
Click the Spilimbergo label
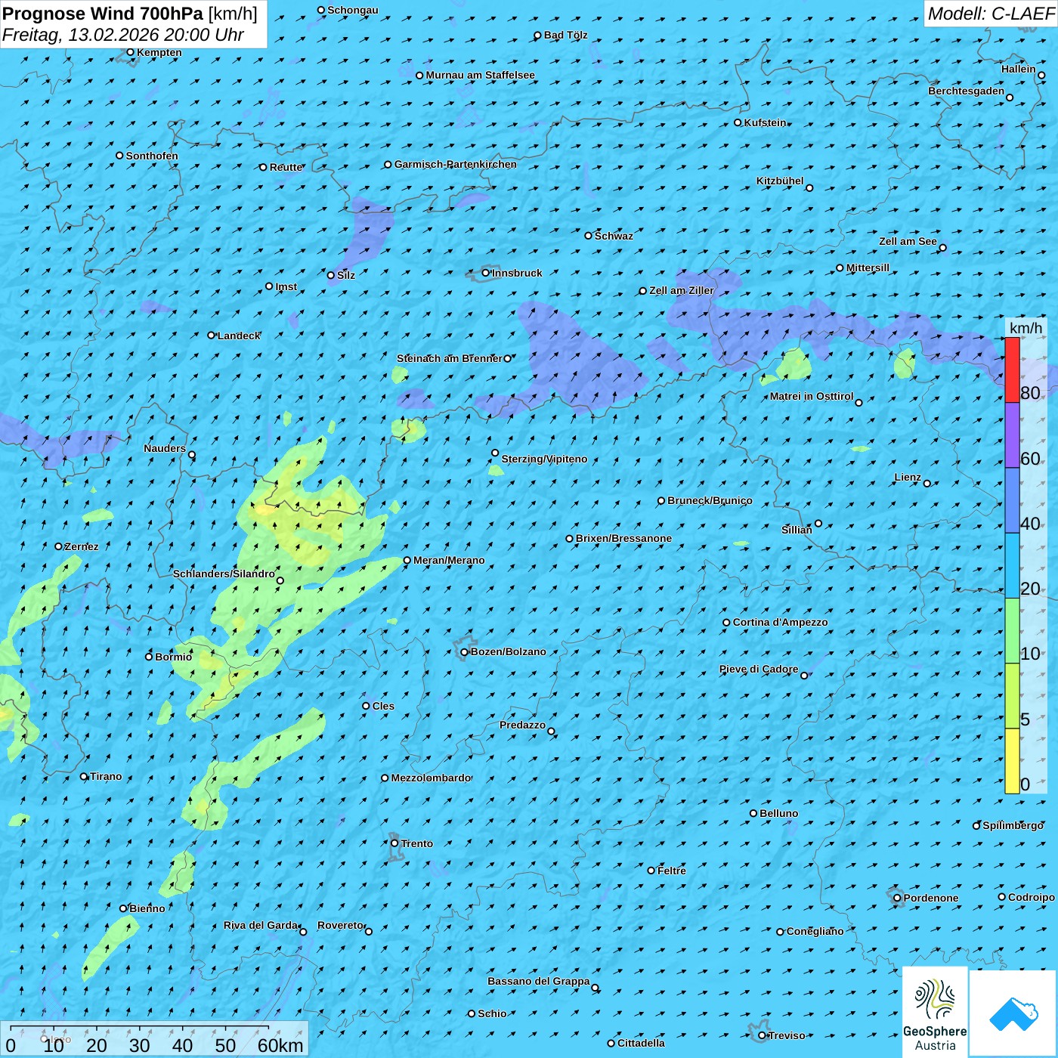pyautogui.click(x=1013, y=825)
